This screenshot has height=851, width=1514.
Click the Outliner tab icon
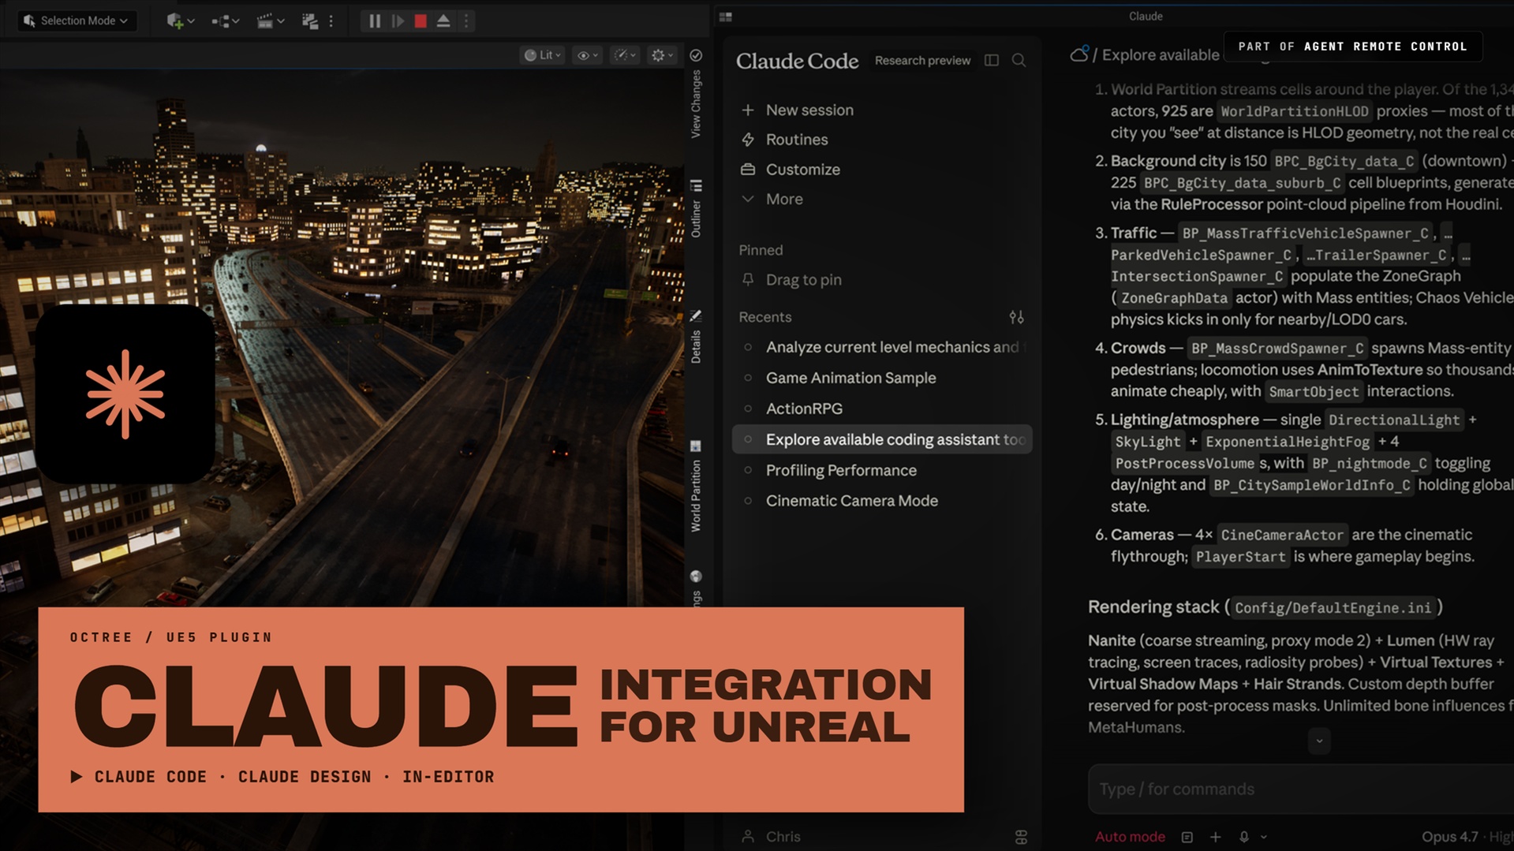pyautogui.click(x=696, y=185)
